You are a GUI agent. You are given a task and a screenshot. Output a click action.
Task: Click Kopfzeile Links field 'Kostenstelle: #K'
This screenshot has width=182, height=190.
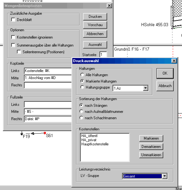click(48, 71)
